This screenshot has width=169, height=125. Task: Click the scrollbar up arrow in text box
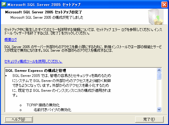[159, 70]
